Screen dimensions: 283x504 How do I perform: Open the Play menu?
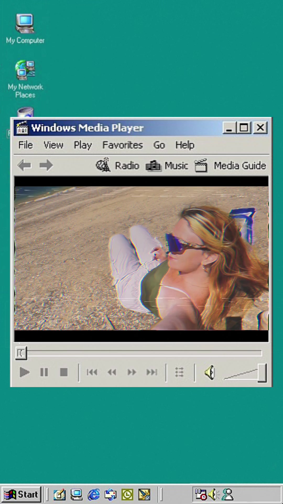point(83,145)
